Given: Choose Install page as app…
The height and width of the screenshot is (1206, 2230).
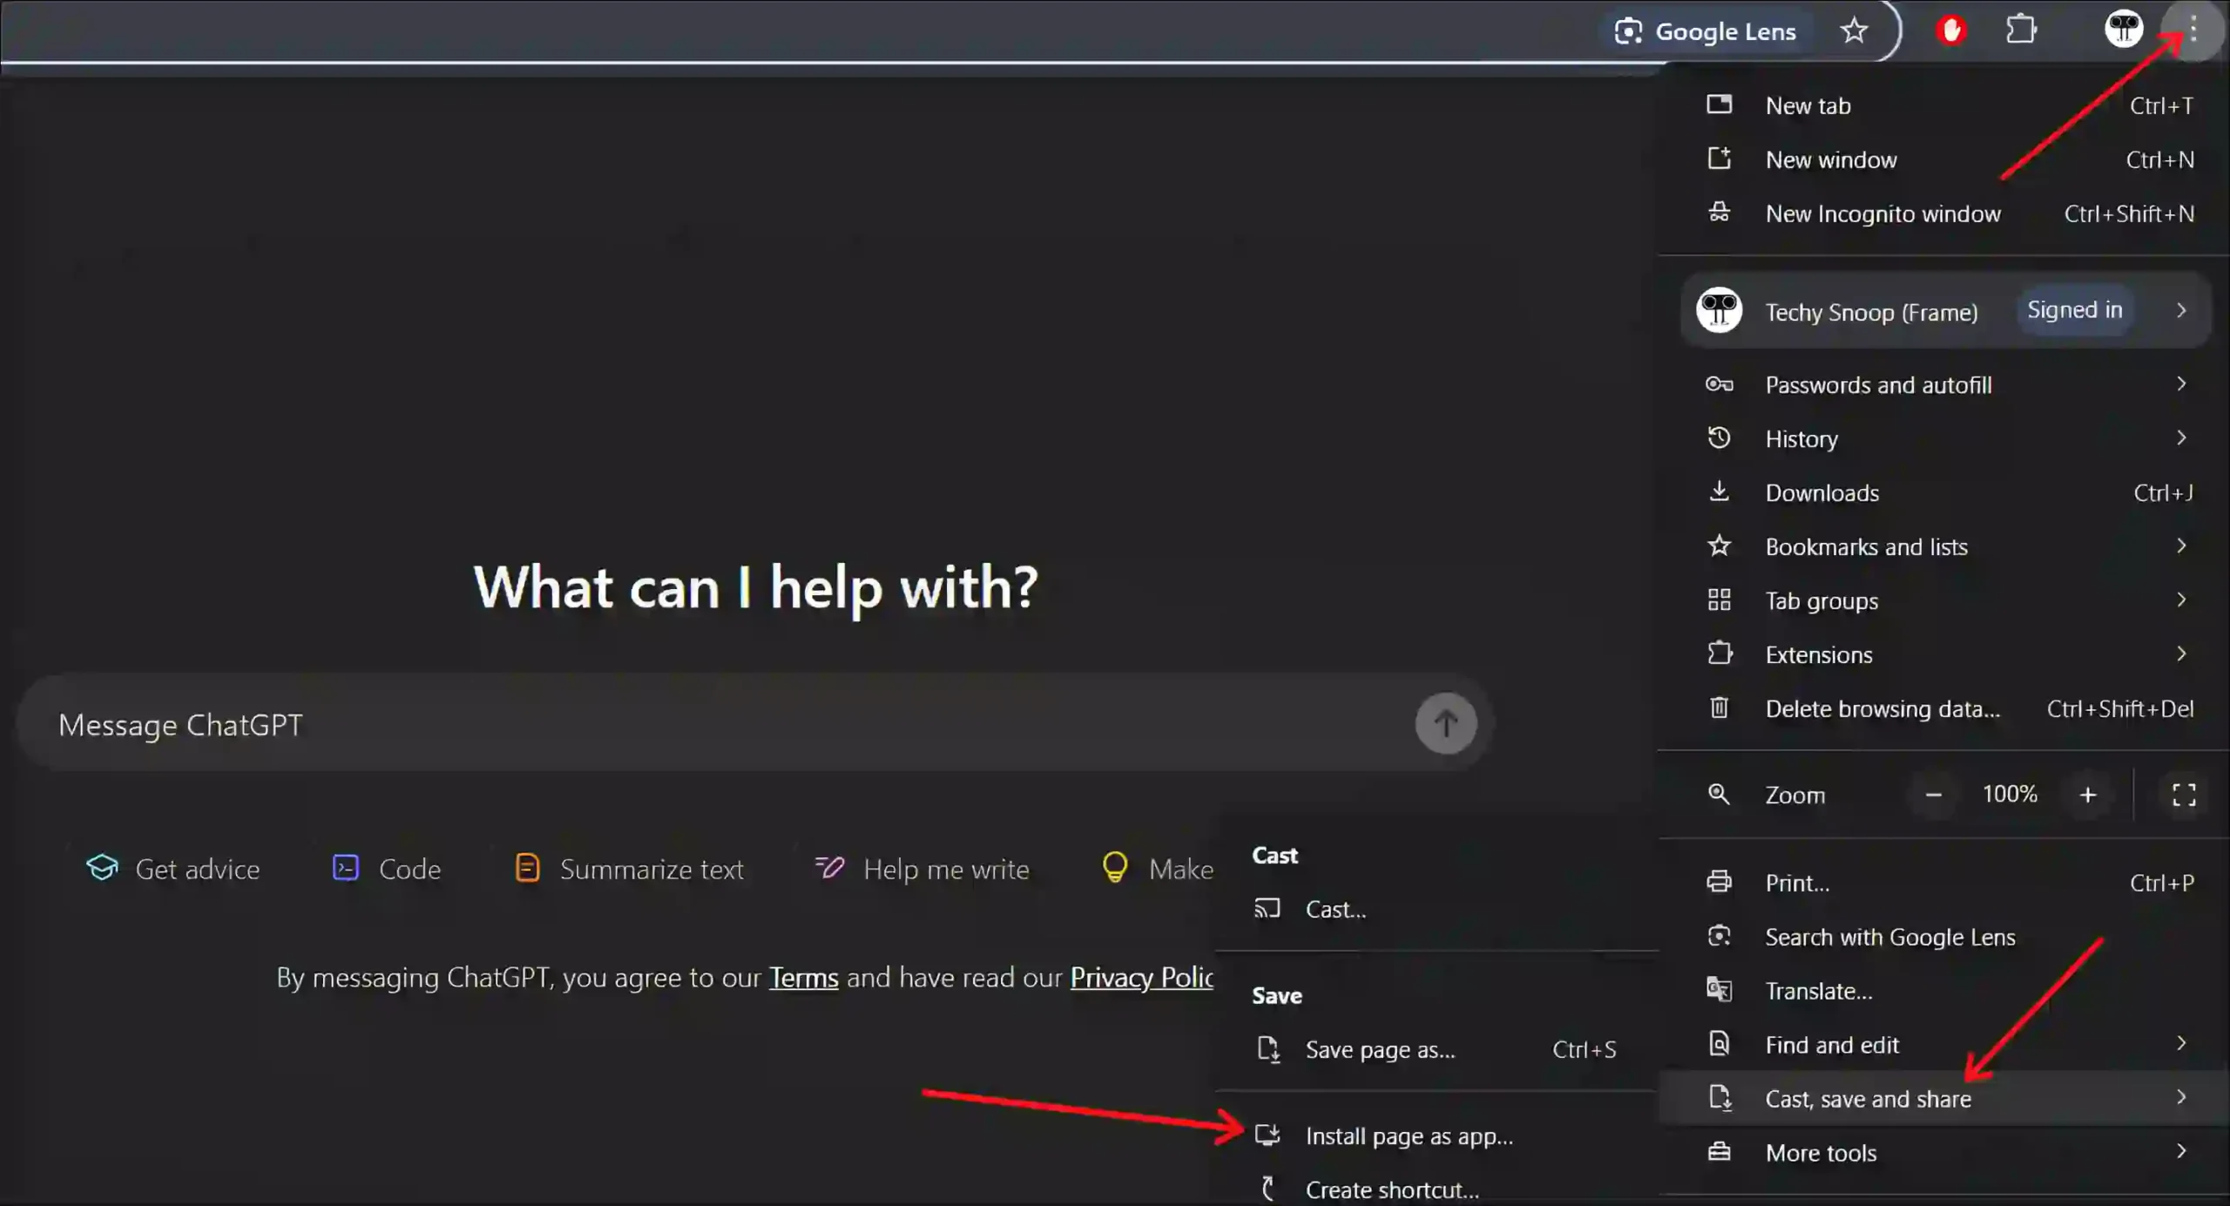Looking at the screenshot, I should point(1437,1136).
